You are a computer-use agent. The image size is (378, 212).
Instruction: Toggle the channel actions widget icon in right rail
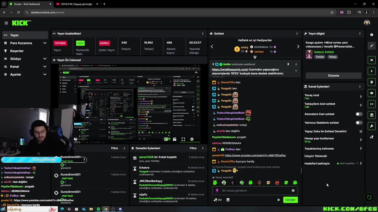click(x=372, y=115)
